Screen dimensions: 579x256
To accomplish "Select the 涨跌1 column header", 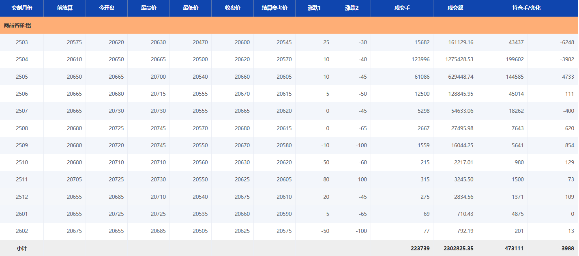I will pos(314,8).
